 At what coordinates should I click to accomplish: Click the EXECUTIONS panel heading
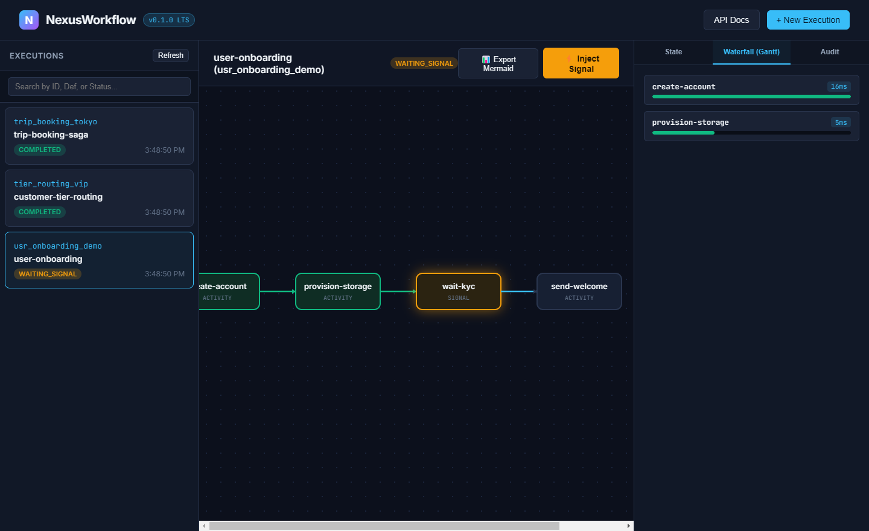coord(37,56)
